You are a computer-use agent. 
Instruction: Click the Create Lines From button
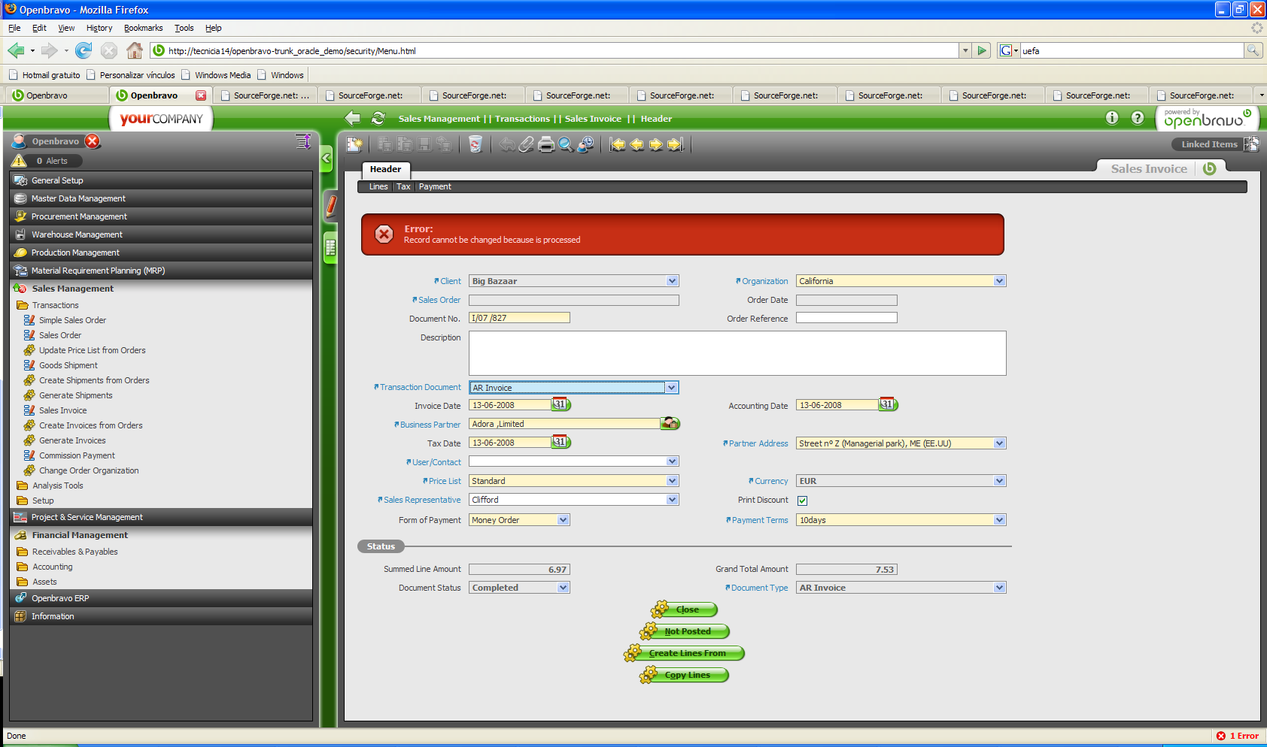(x=687, y=653)
